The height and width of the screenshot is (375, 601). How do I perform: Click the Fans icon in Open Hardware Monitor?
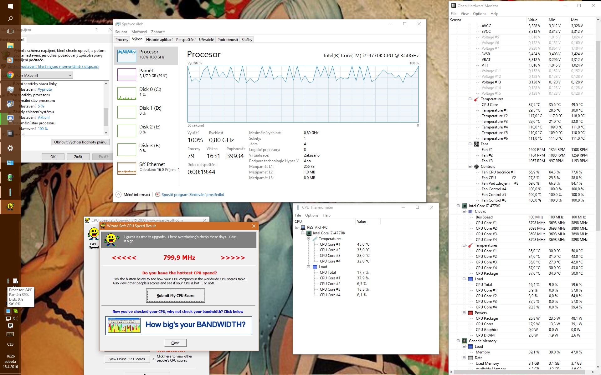tap(476, 144)
